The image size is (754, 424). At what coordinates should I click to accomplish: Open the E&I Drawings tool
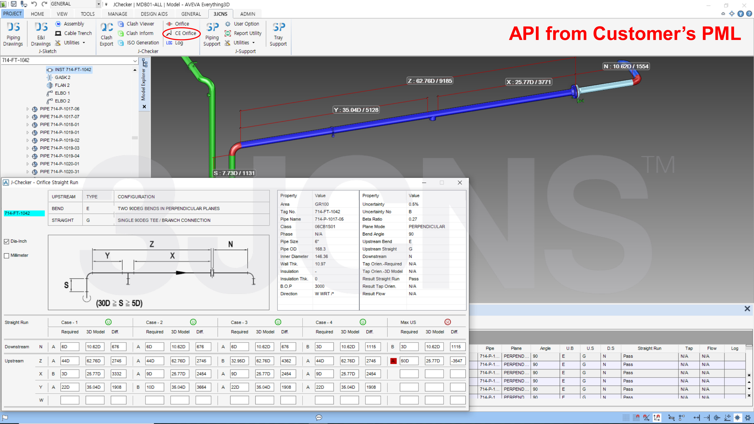41,34
